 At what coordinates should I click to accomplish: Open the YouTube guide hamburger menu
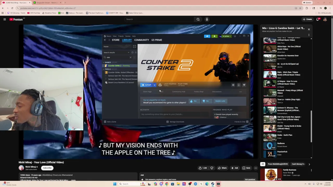pyautogui.click(x=5, y=19)
